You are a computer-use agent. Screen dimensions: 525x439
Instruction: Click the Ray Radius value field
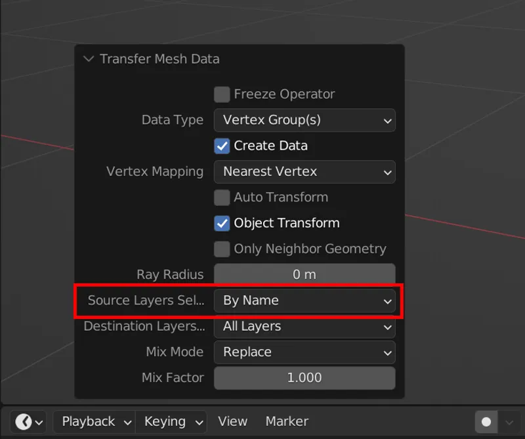pos(304,274)
